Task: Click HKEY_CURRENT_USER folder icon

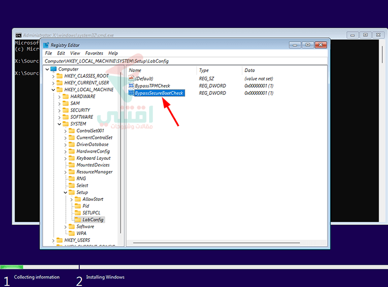Action: click(59, 83)
